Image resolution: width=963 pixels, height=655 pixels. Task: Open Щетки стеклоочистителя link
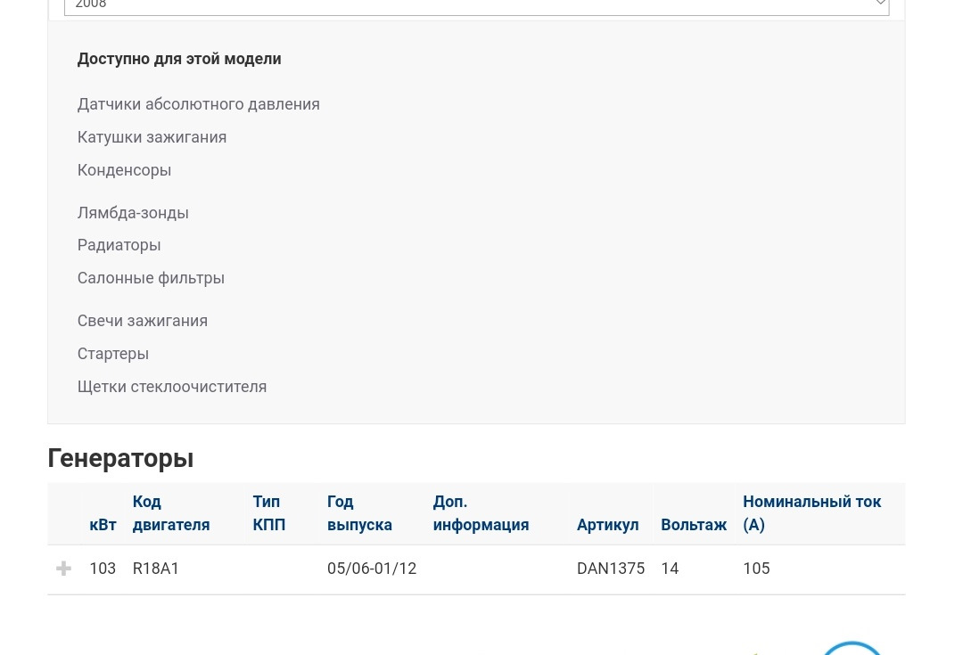[x=172, y=387]
